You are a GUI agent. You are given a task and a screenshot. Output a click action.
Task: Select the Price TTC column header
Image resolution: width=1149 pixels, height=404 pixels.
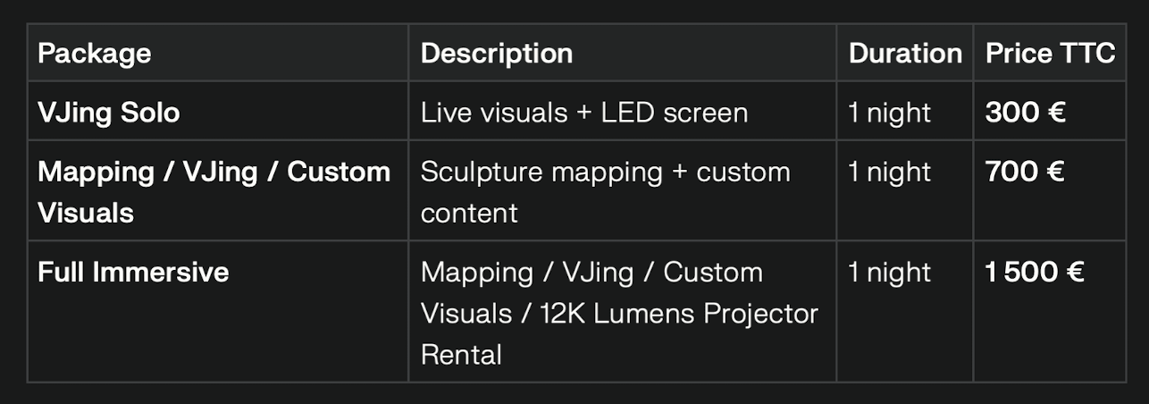(x=1050, y=54)
